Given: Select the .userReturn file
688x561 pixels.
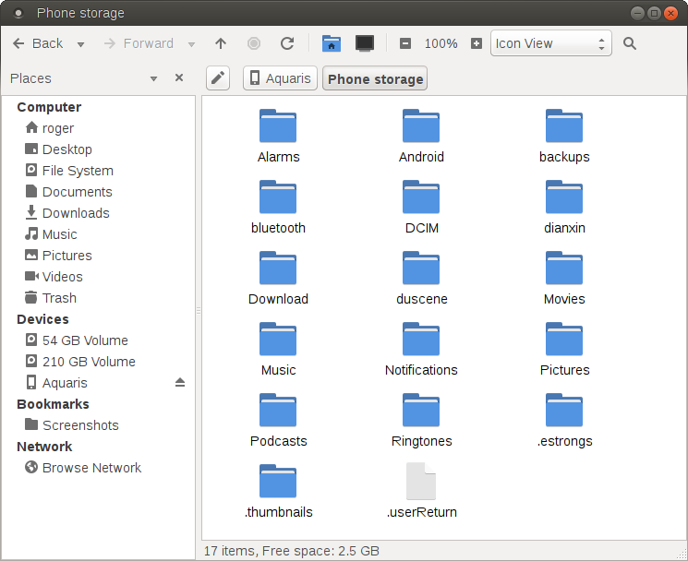Looking at the screenshot, I should (421, 491).
